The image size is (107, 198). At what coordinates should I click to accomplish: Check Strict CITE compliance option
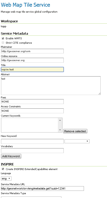[x=3, y=43]
